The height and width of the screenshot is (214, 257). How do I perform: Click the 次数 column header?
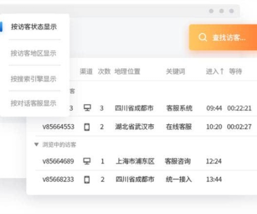click(x=104, y=71)
